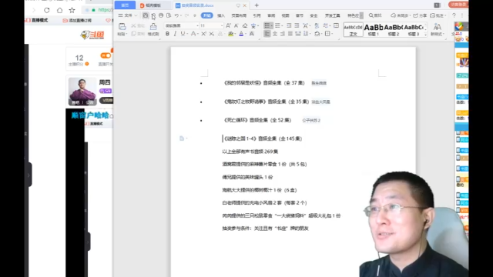Click the line spacing icon
Viewport: 493px width, 277px height.
[306, 34]
